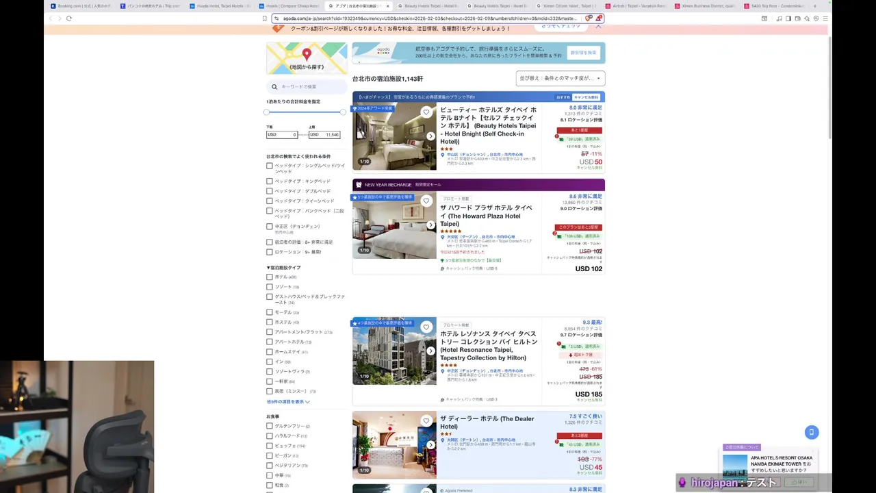876x493 pixels.
Task: Click map pin thumbnail to search by map
Action: click(x=307, y=58)
